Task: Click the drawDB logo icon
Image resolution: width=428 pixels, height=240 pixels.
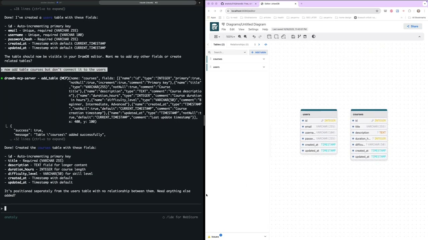Action: (x=214, y=27)
